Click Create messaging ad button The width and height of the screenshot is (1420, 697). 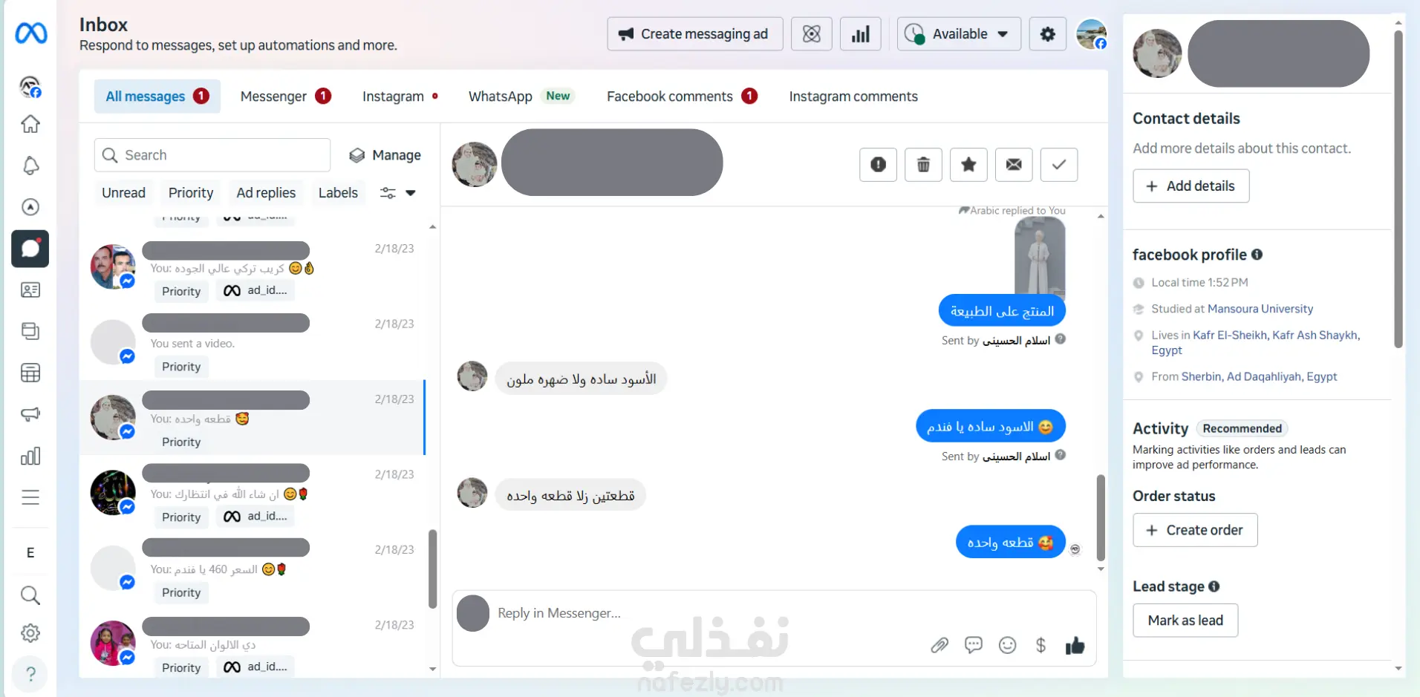point(694,34)
